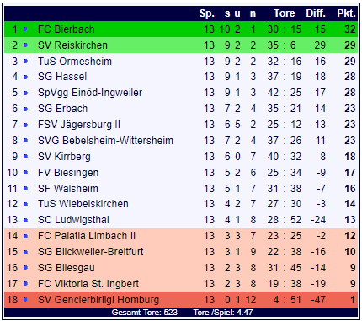
Task: Open the TuS Ormesheim team entry
Action: (75, 61)
